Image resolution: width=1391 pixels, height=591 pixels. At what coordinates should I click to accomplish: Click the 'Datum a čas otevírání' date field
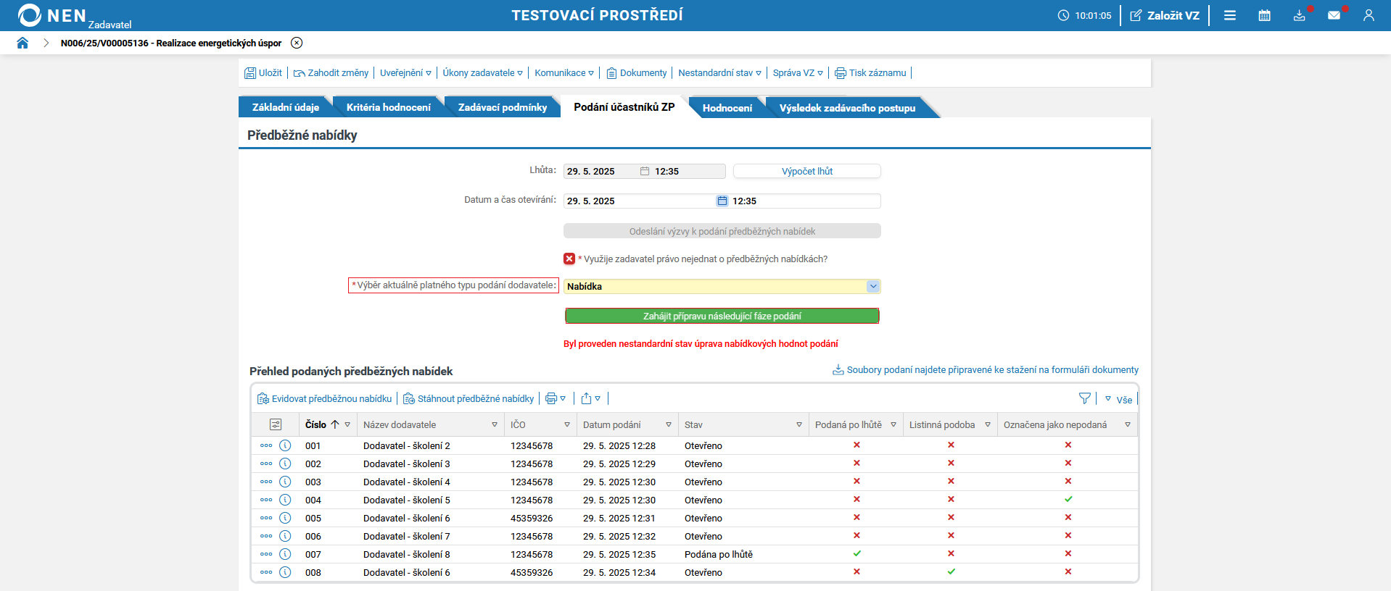click(638, 201)
